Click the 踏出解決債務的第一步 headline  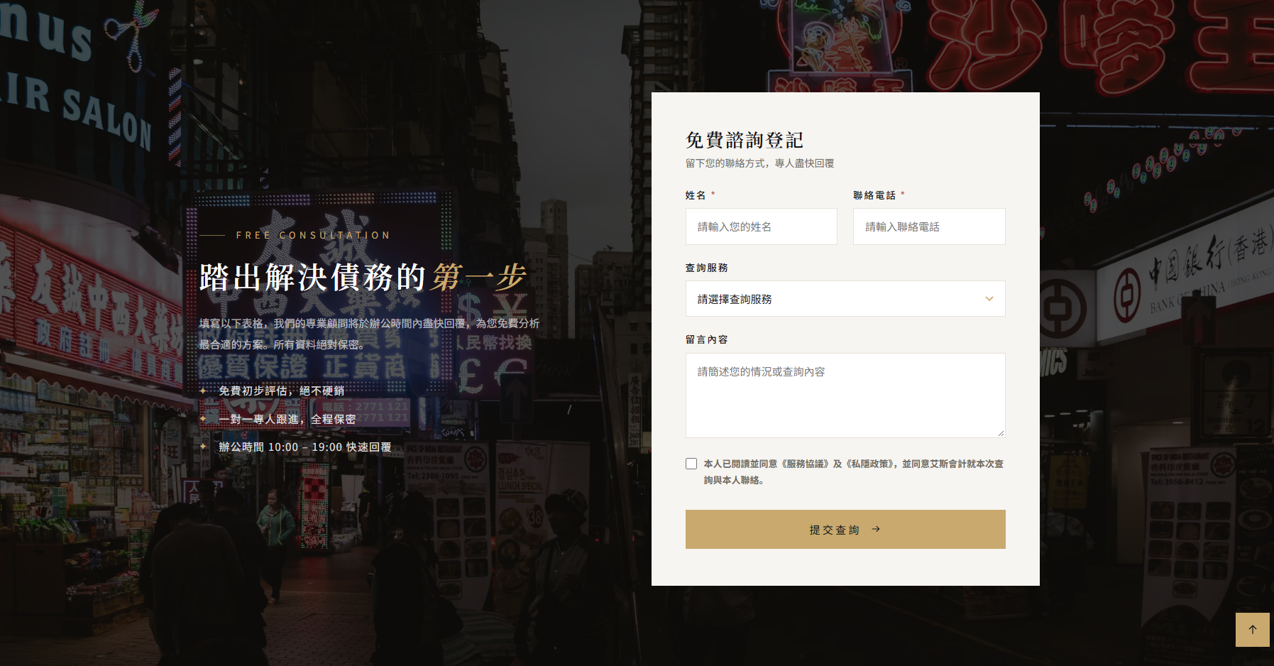(363, 277)
